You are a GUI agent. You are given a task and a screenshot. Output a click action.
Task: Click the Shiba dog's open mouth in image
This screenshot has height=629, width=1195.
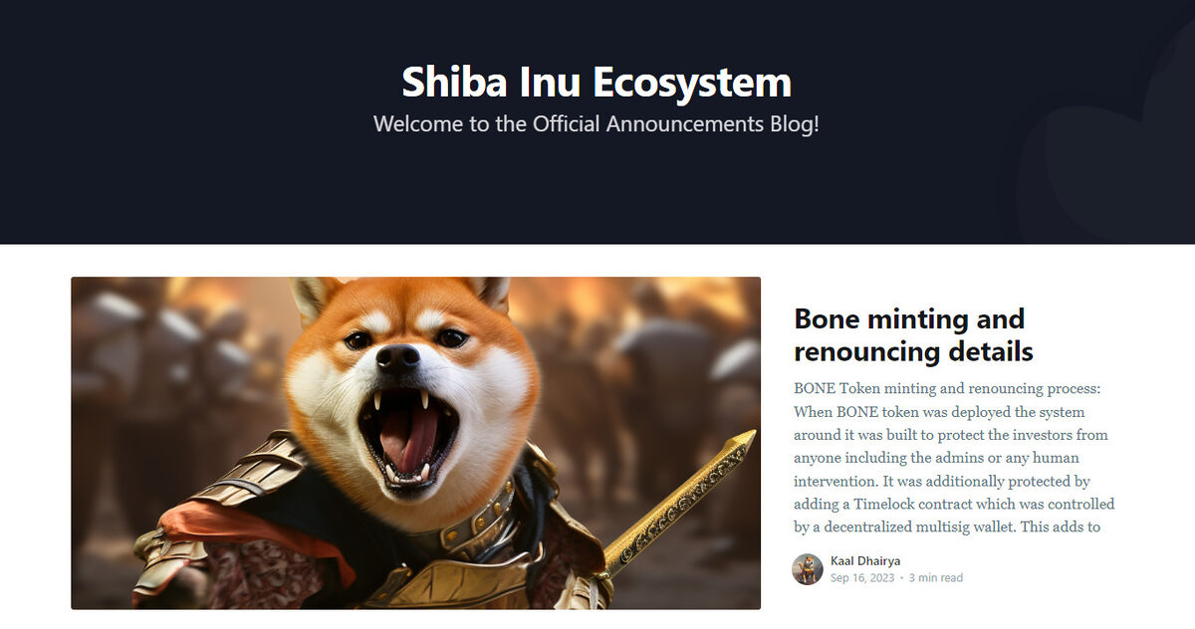(x=408, y=436)
